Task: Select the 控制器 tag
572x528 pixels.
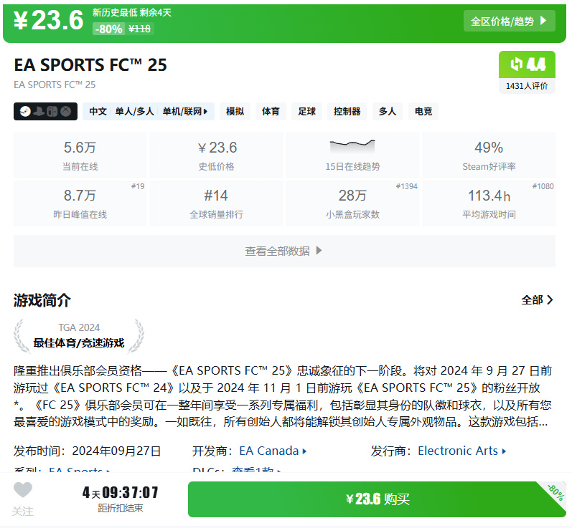Action: (x=347, y=112)
